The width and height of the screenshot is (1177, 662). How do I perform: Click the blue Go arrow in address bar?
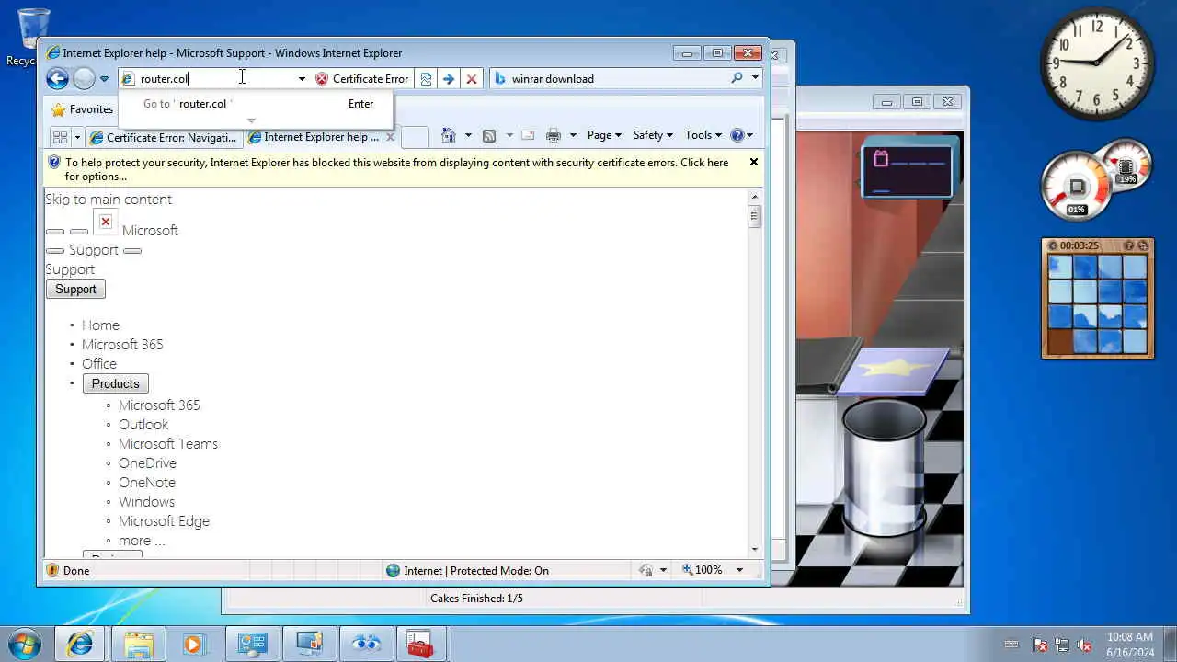tap(449, 79)
